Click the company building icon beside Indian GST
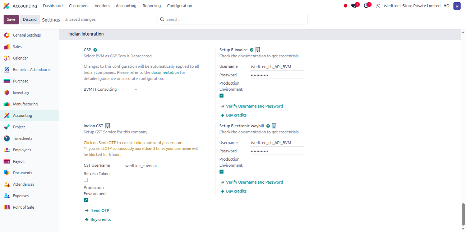This screenshot has height=232, width=466. coord(107,126)
